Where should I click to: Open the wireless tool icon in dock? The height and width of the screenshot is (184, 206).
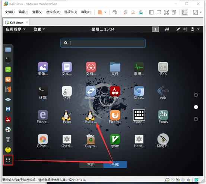pos(8,140)
